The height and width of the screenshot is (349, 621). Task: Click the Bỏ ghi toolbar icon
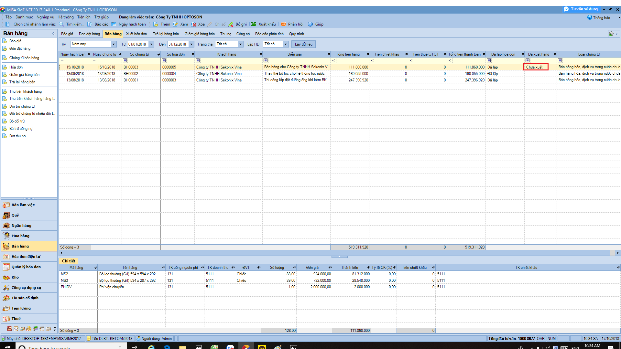pos(231,24)
